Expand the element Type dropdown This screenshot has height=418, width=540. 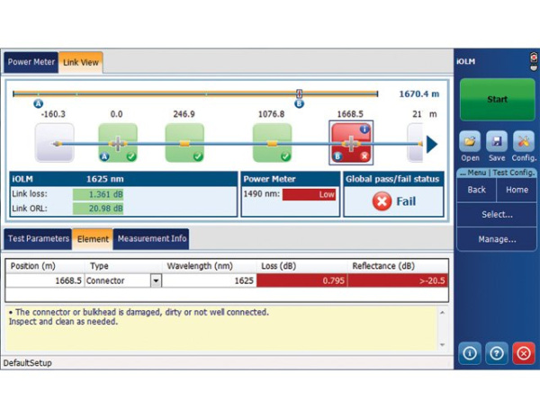[157, 280]
